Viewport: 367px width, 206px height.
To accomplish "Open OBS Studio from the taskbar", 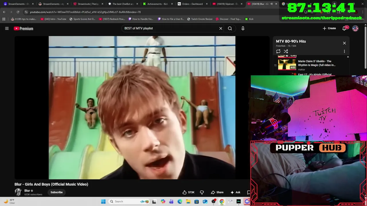I will [x=214, y=201].
